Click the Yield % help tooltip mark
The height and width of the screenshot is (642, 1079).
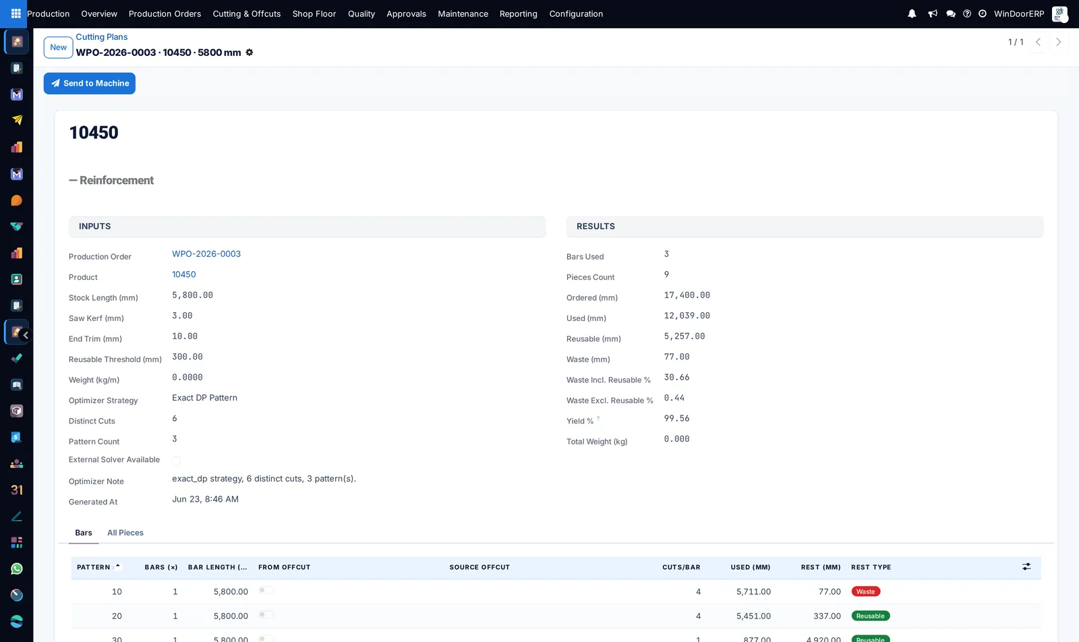pos(598,419)
